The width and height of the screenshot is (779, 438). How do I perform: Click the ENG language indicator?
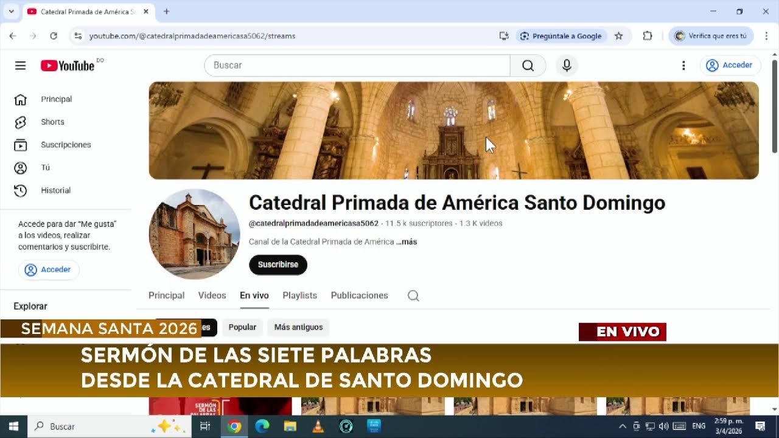click(699, 426)
